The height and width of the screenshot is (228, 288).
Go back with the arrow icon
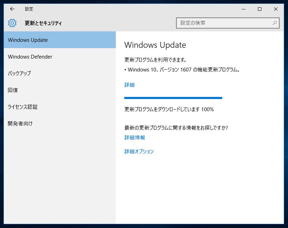point(12,9)
